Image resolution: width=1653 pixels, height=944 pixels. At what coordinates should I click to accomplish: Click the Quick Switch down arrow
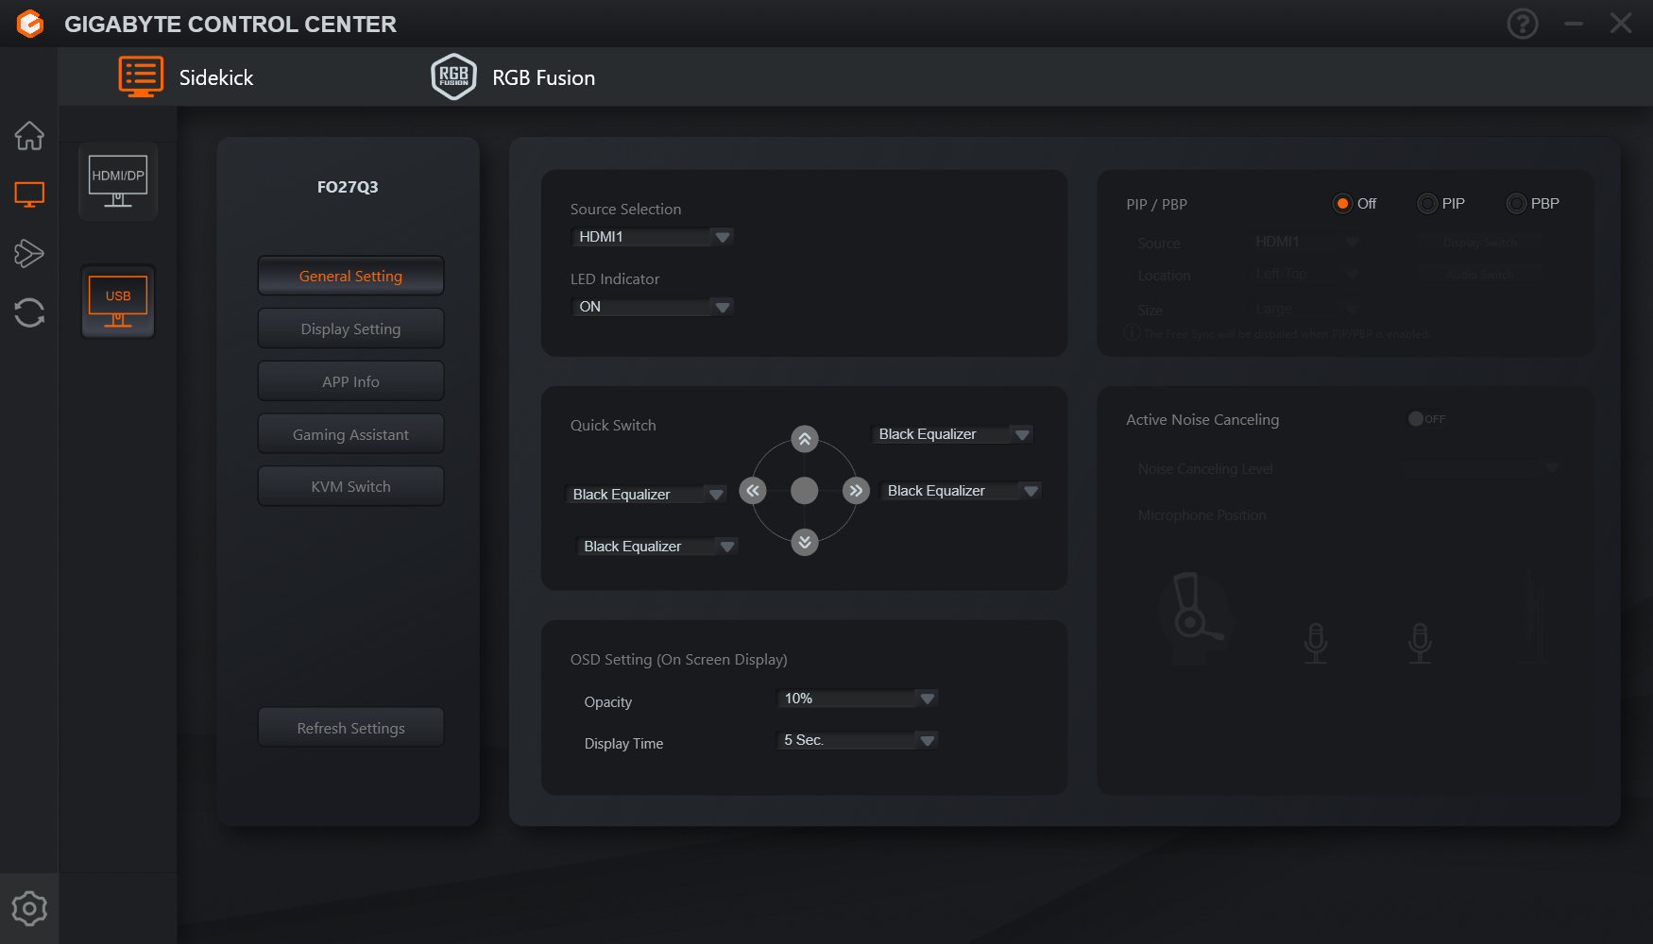(x=805, y=542)
